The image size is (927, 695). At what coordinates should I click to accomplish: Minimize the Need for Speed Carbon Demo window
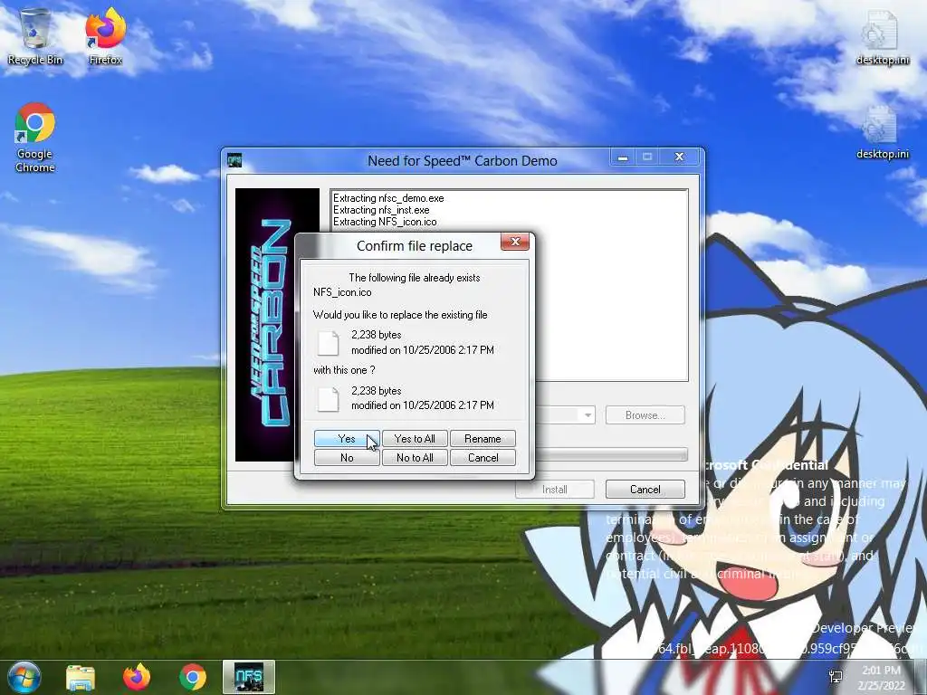point(623,157)
